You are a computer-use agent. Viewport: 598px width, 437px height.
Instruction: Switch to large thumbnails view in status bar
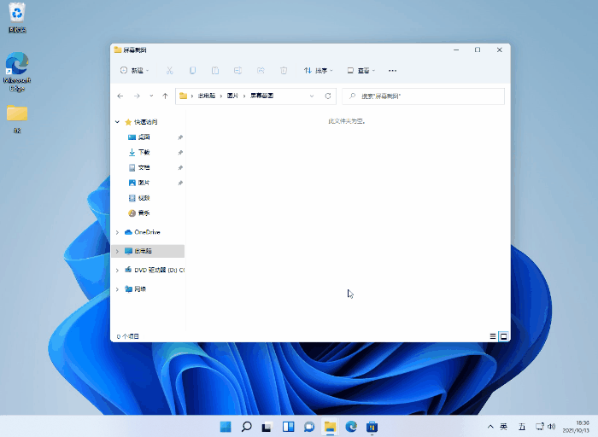click(x=503, y=336)
